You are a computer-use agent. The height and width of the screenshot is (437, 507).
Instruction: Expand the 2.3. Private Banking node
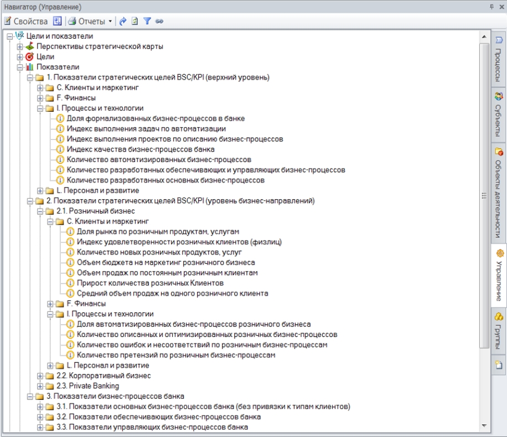40,386
